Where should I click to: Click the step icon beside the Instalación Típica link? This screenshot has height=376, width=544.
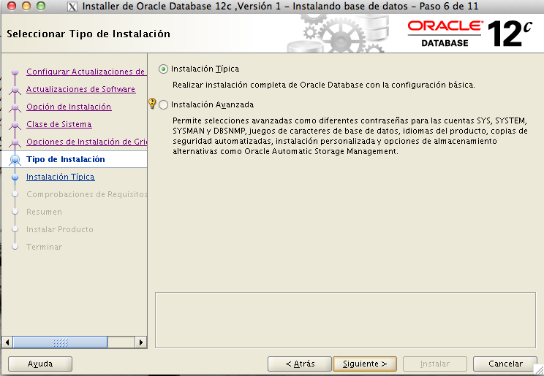point(14,177)
